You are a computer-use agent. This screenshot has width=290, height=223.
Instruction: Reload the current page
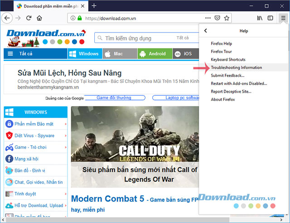(x=29, y=18)
